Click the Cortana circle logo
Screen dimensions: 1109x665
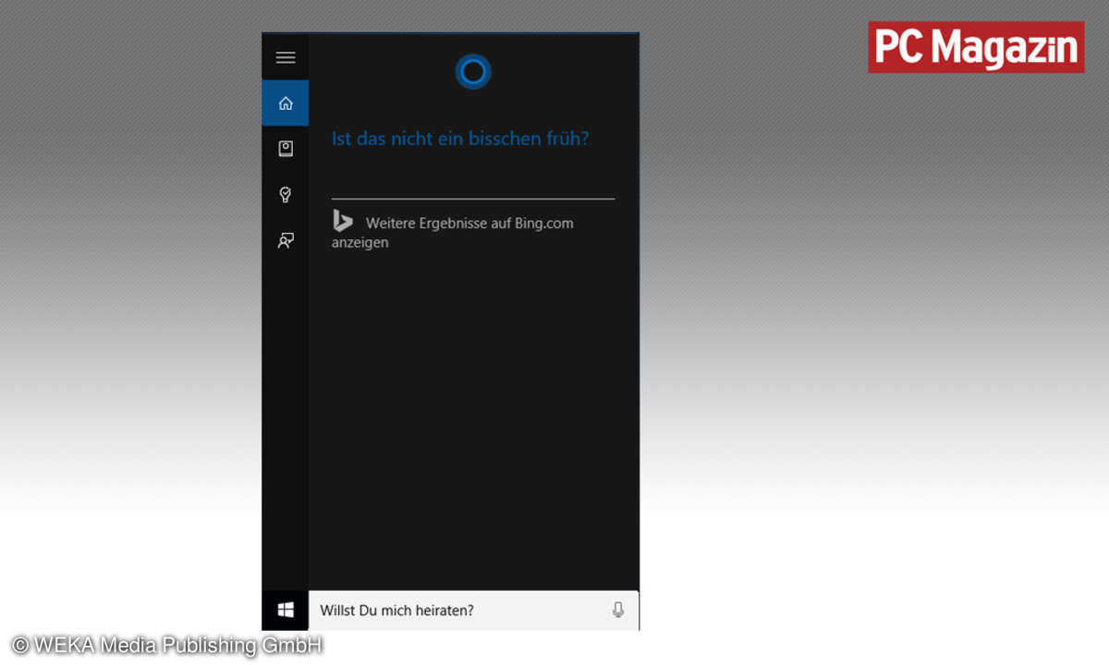pos(473,71)
